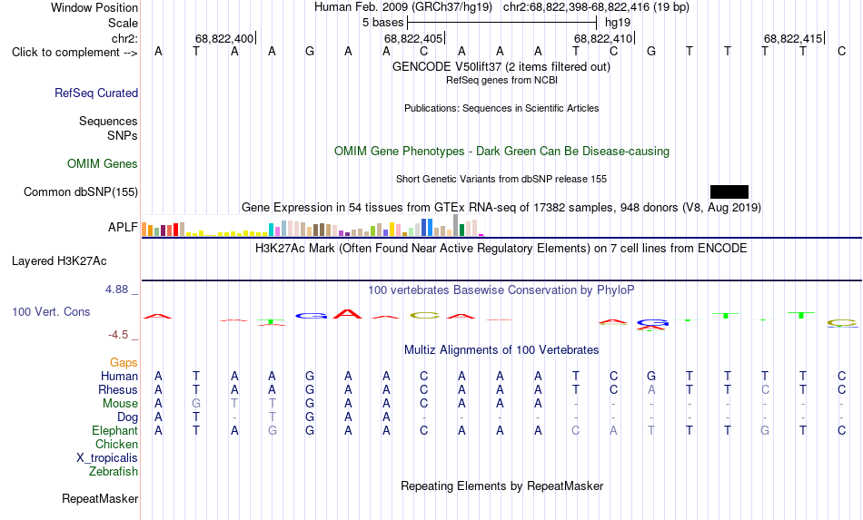The height and width of the screenshot is (520, 863).
Task: Click the 4.88 PhyloP upper value
Action: 116,289
